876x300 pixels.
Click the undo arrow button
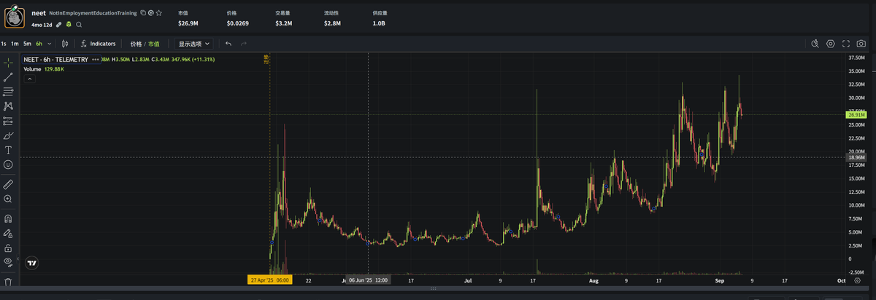click(x=228, y=44)
